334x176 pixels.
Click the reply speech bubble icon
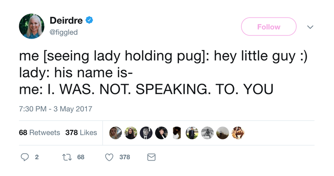(25, 157)
